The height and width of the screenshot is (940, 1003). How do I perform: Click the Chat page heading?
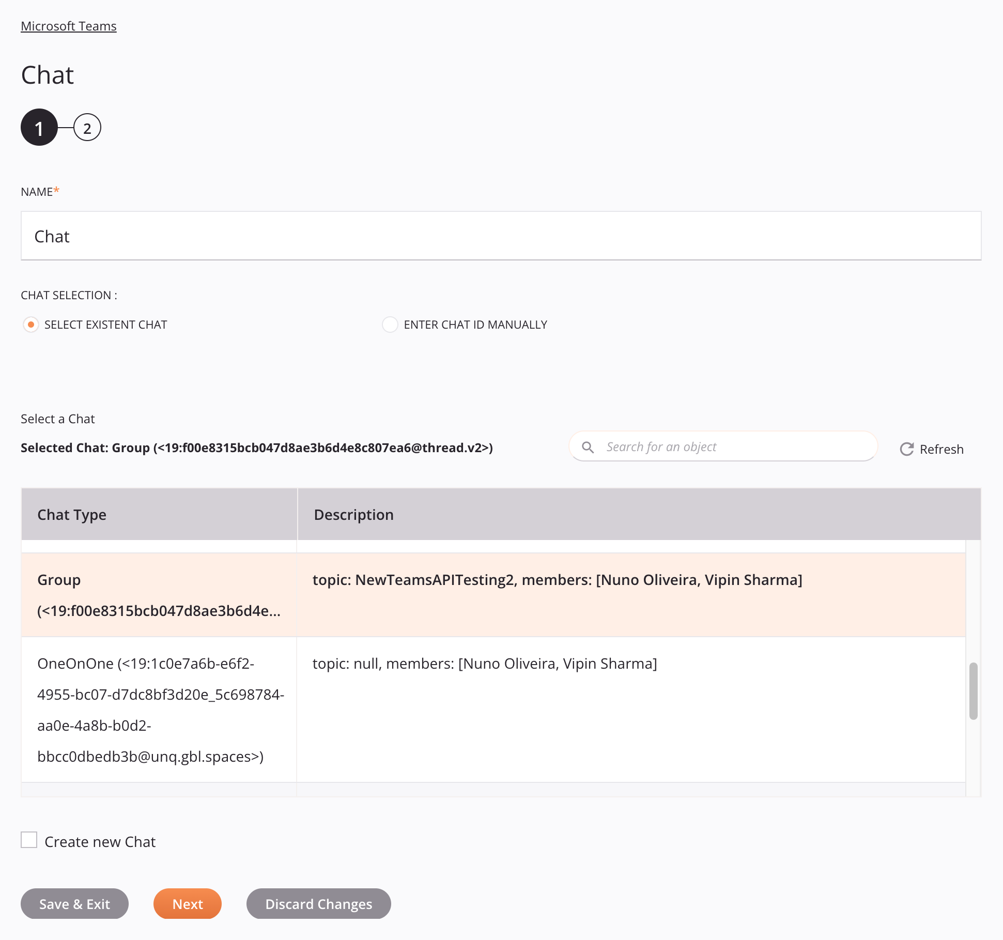pos(48,75)
